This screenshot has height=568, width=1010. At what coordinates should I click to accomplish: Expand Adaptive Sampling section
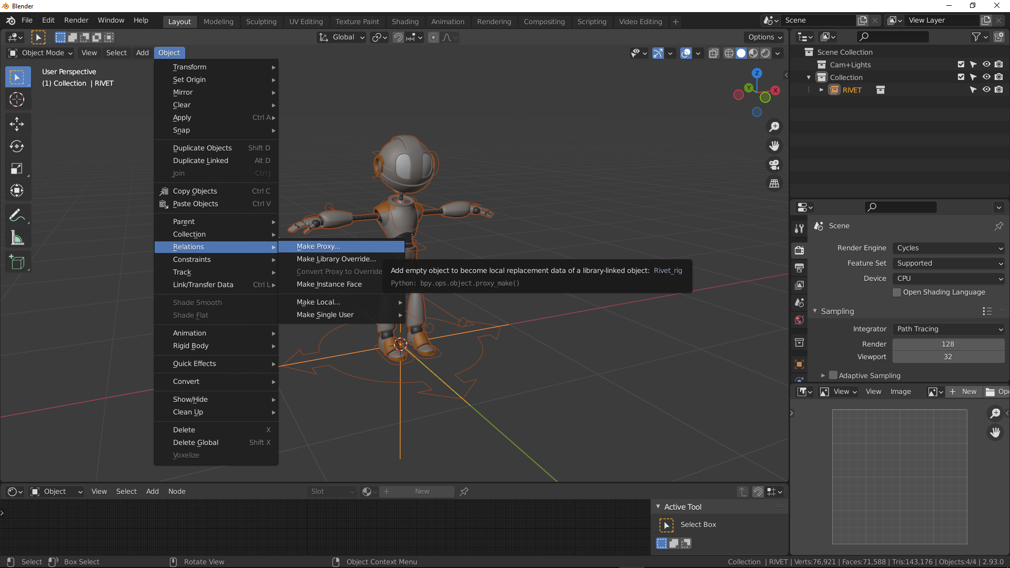pos(823,376)
